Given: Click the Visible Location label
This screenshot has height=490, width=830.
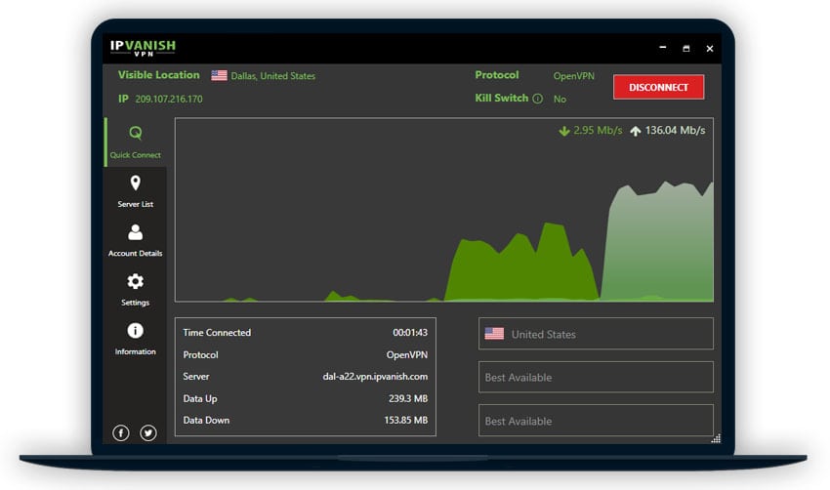Looking at the screenshot, I should pos(159,75).
